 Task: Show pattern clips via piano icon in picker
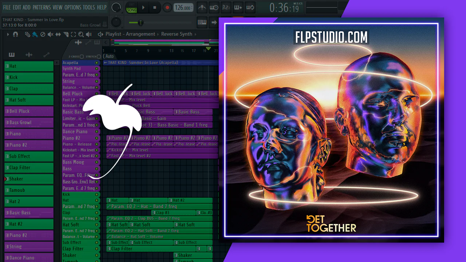12,55
